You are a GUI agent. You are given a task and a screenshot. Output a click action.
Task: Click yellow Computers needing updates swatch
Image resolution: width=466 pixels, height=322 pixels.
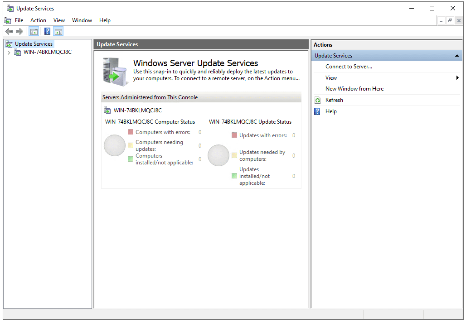[x=131, y=145]
